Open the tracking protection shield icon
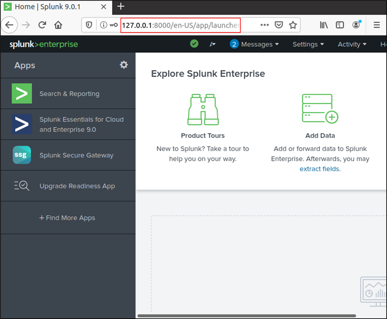387x319 pixels. [x=89, y=25]
